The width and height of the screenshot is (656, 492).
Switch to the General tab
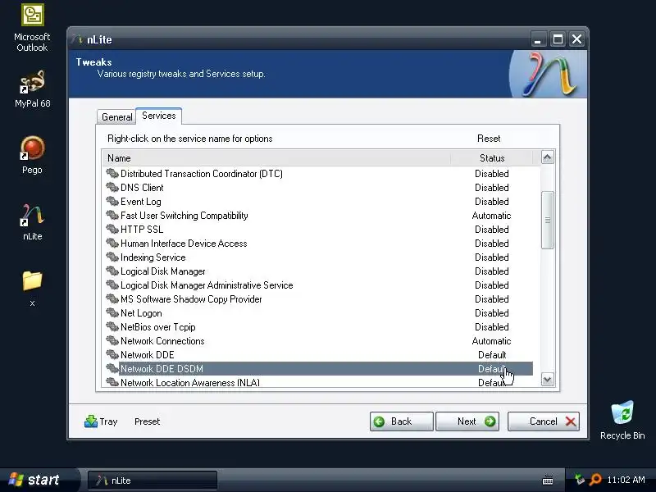click(116, 117)
